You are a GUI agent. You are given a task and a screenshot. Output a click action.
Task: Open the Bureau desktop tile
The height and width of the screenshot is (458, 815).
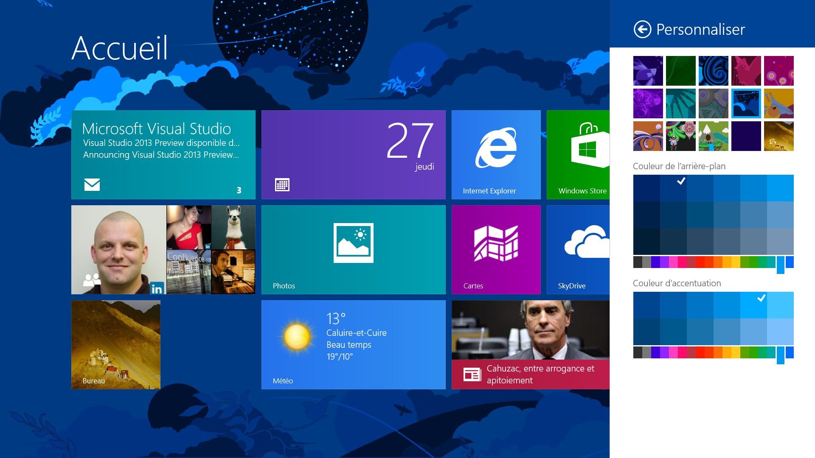pos(116,344)
